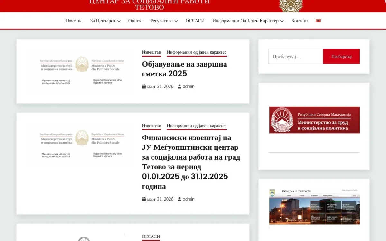Open Информации Од Јавен Карактер menu
386x241 pixels.
click(x=245, y=21)
